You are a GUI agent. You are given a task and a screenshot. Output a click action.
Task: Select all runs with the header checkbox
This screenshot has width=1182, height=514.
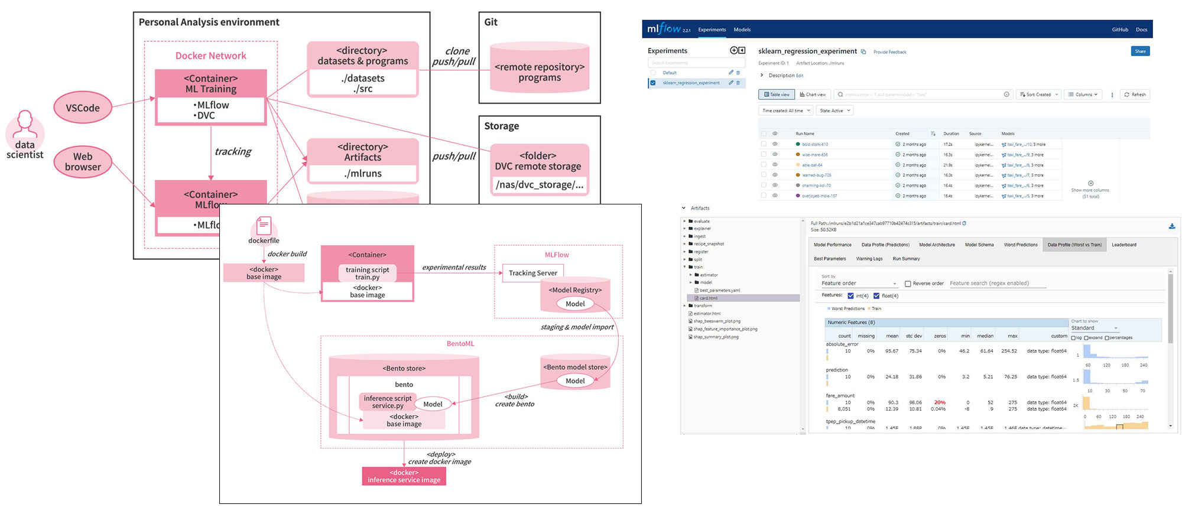click(x=764, y=134)
